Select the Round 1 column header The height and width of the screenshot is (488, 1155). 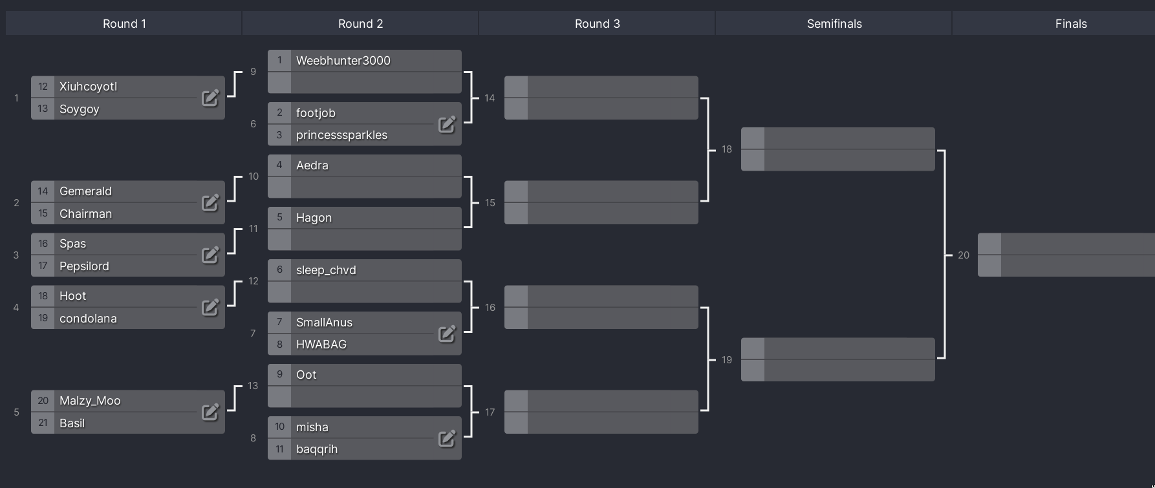coord(124,23)
